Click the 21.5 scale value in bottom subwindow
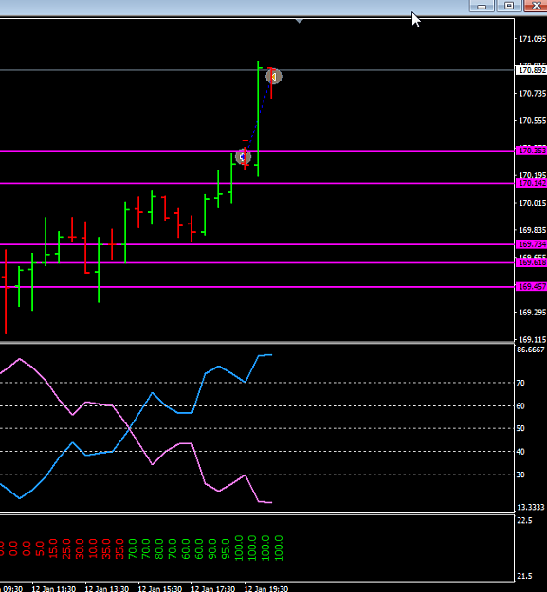The image size is (547, 592). tap(524, 576)
